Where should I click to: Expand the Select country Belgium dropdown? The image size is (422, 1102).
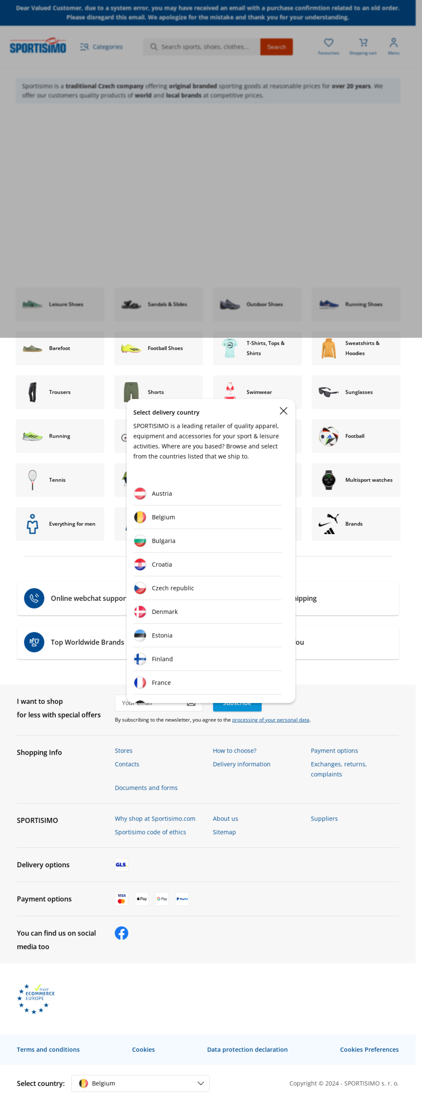[140, 1083]
